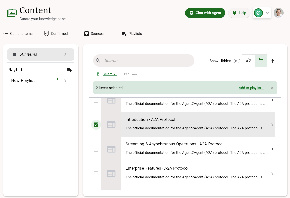Image resolution: width=290 pixels, height=198 pixels.
Task: Click the Streaming & Asynchronous Operations thumbnail
Action: [x=111, y=149]
